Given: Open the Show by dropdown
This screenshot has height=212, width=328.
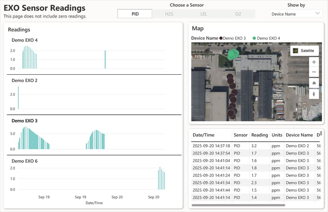Looking at the screenshot, I should tap(296, 14).
